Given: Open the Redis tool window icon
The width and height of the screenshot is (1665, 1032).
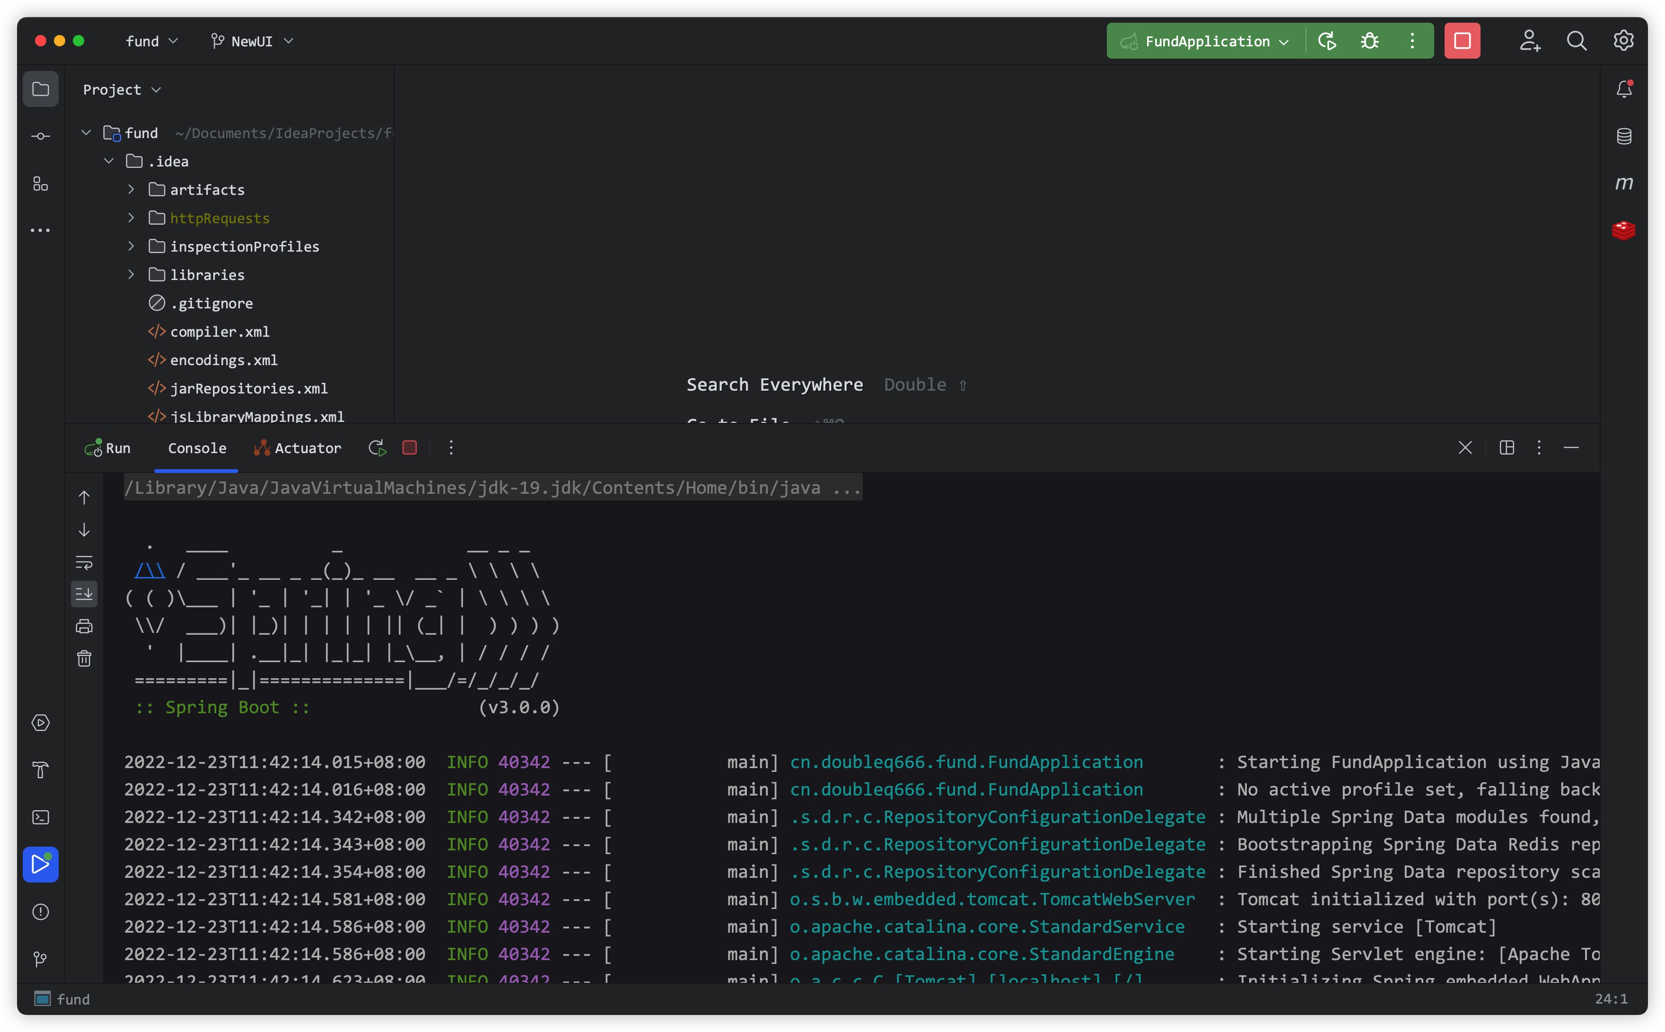Looking at the screenshot, I should tap(1623, 230).
